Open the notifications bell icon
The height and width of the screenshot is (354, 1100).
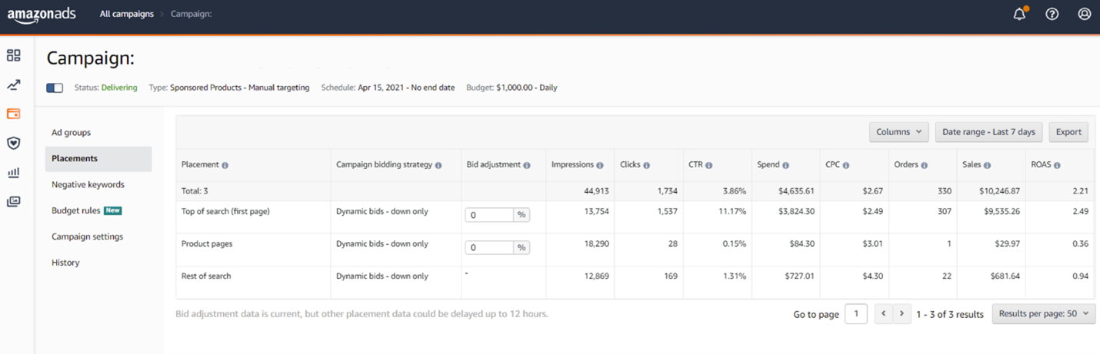(1019, 14)
